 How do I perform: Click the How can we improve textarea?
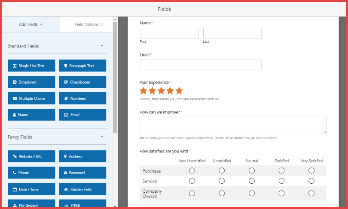point(233,125)
